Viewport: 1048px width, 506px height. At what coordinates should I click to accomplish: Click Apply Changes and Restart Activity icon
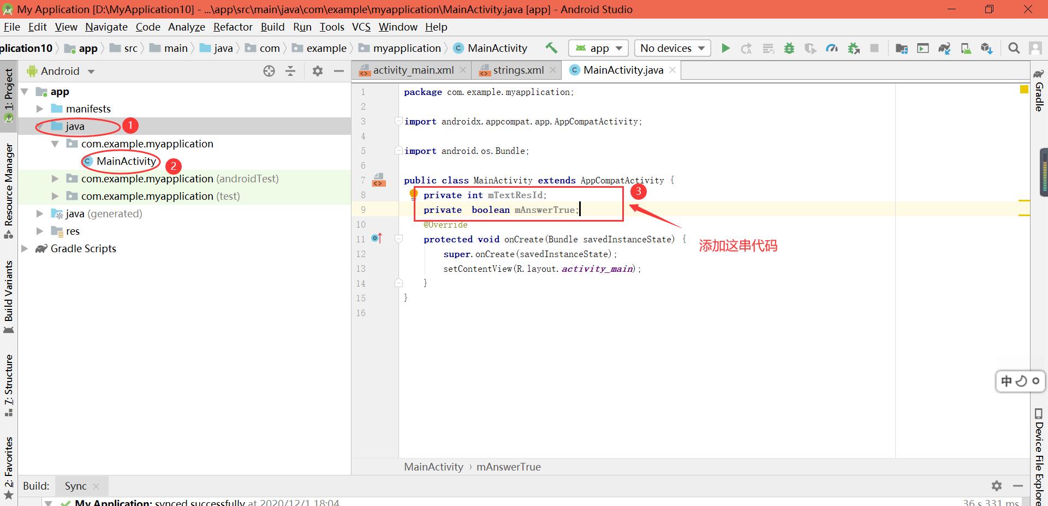746,49
